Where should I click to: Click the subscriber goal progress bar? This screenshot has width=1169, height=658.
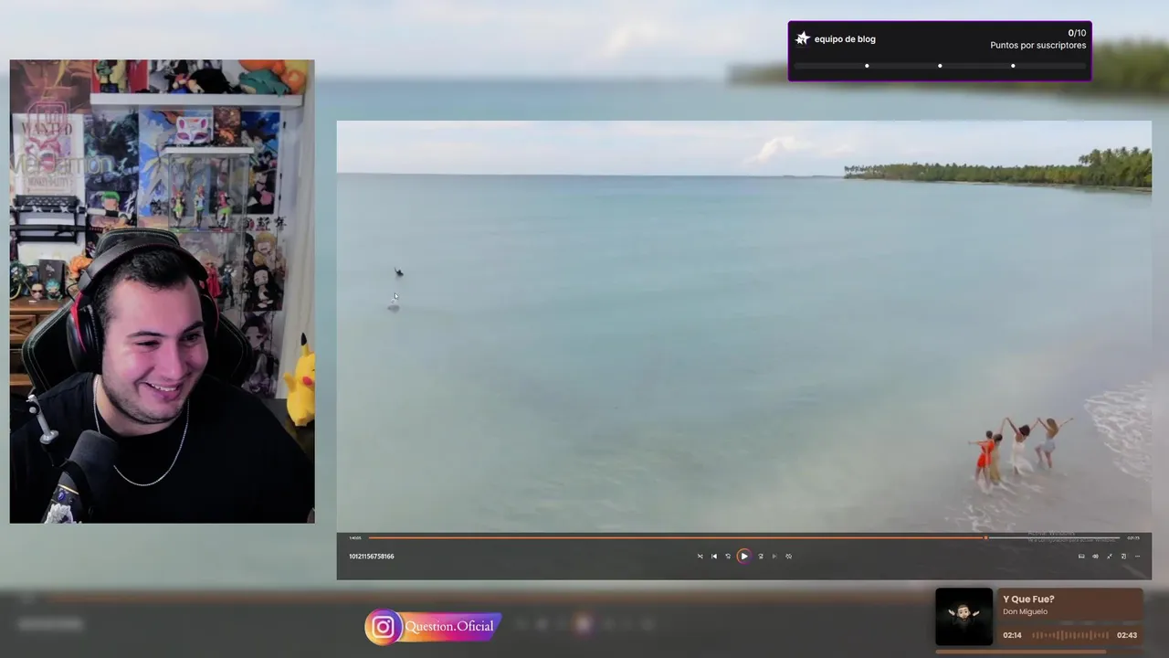[940, 66]
